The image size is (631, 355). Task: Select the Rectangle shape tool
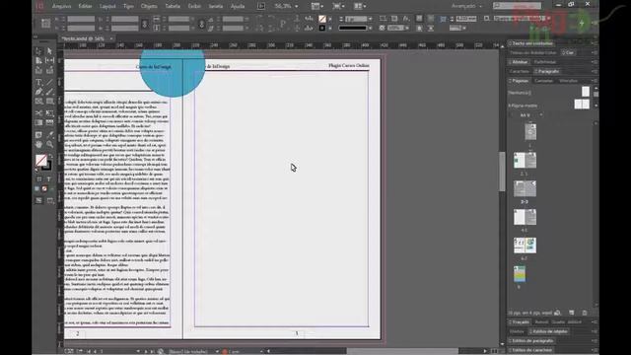pyautogui.click(x=49, y=102)
